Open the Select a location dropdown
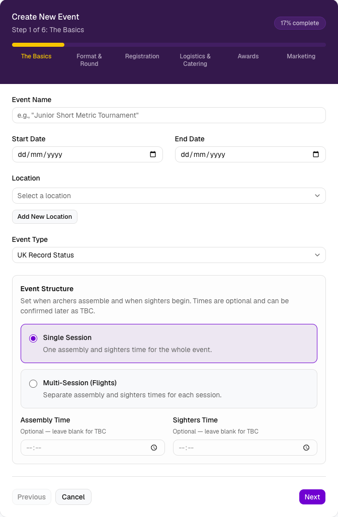 pyautogui.click(x=169, y=196)
